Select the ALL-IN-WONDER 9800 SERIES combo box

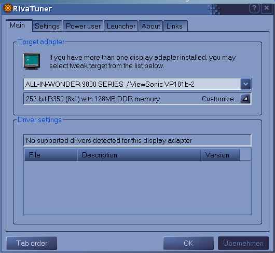pyautogui.click(x=137, y=84)
